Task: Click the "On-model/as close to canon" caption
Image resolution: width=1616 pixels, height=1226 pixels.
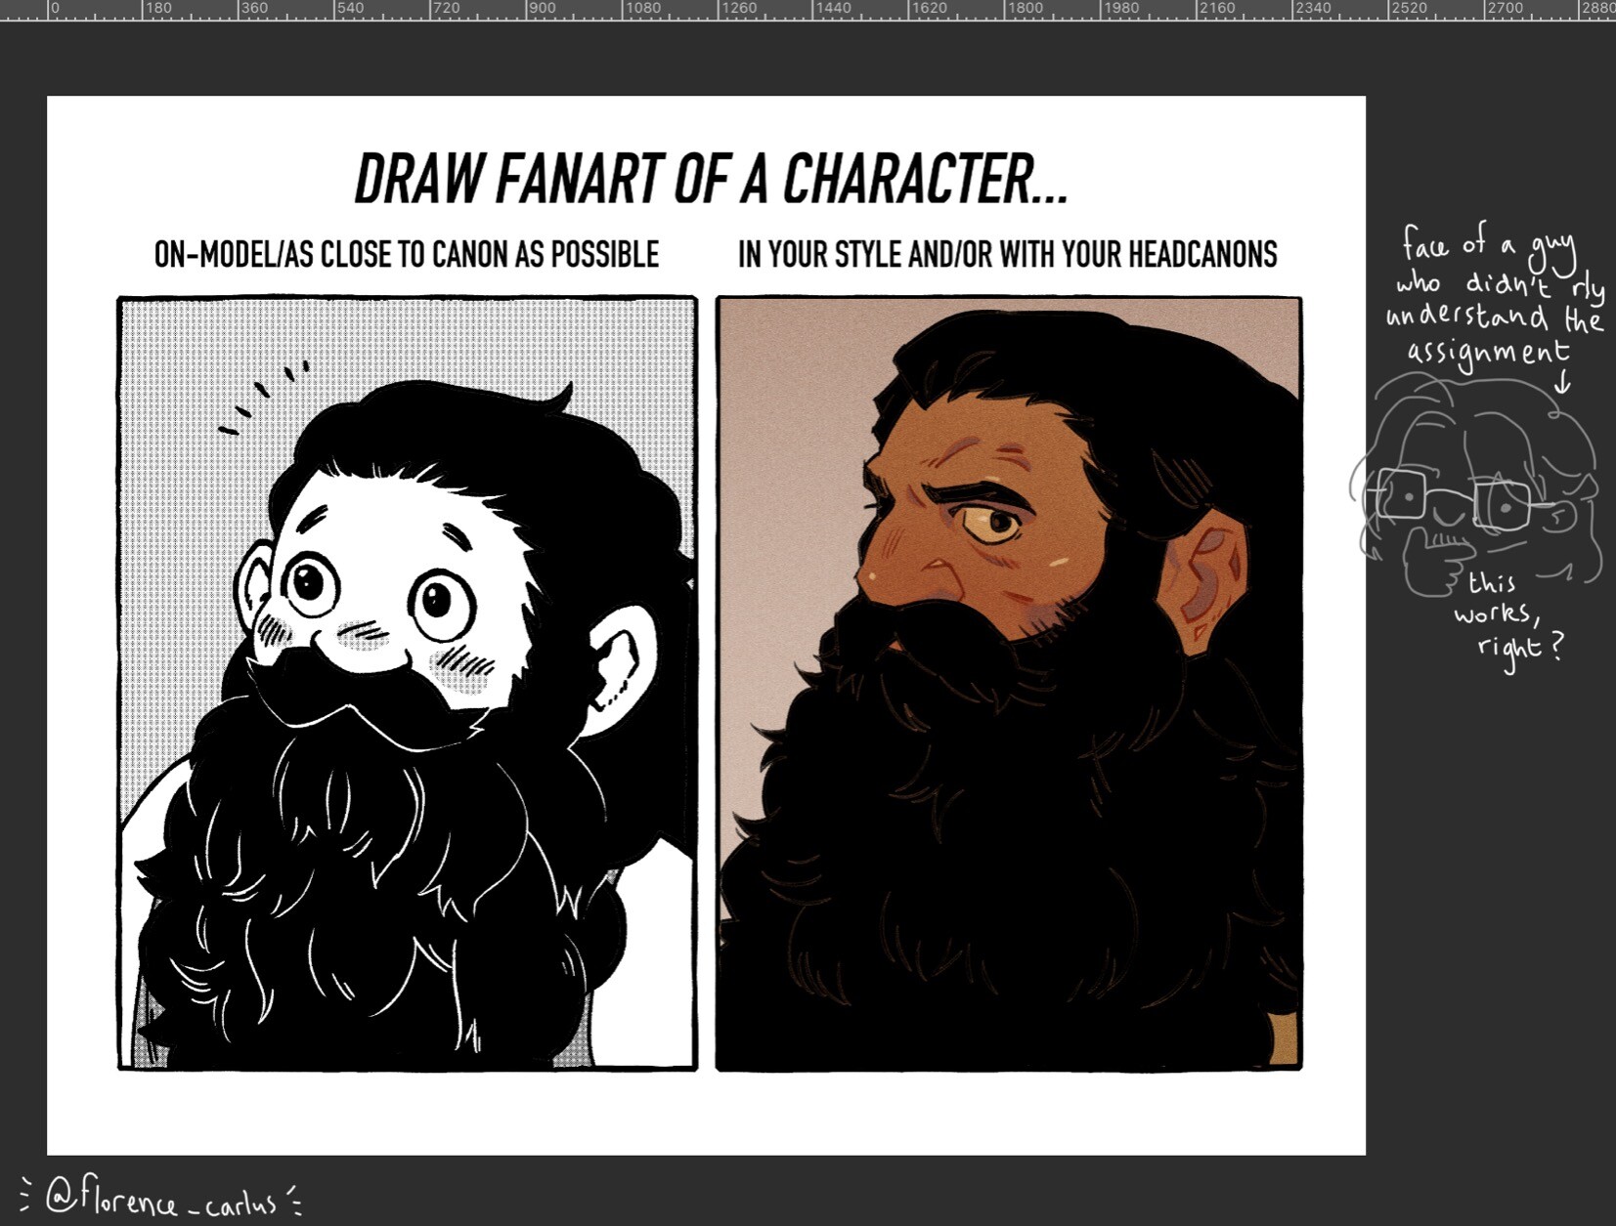Action: 406,255
